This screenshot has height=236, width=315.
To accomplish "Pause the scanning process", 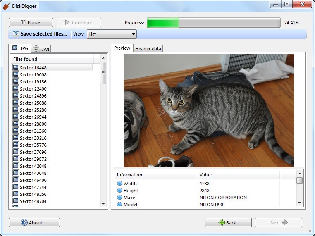I will click(x=31, y=23).
